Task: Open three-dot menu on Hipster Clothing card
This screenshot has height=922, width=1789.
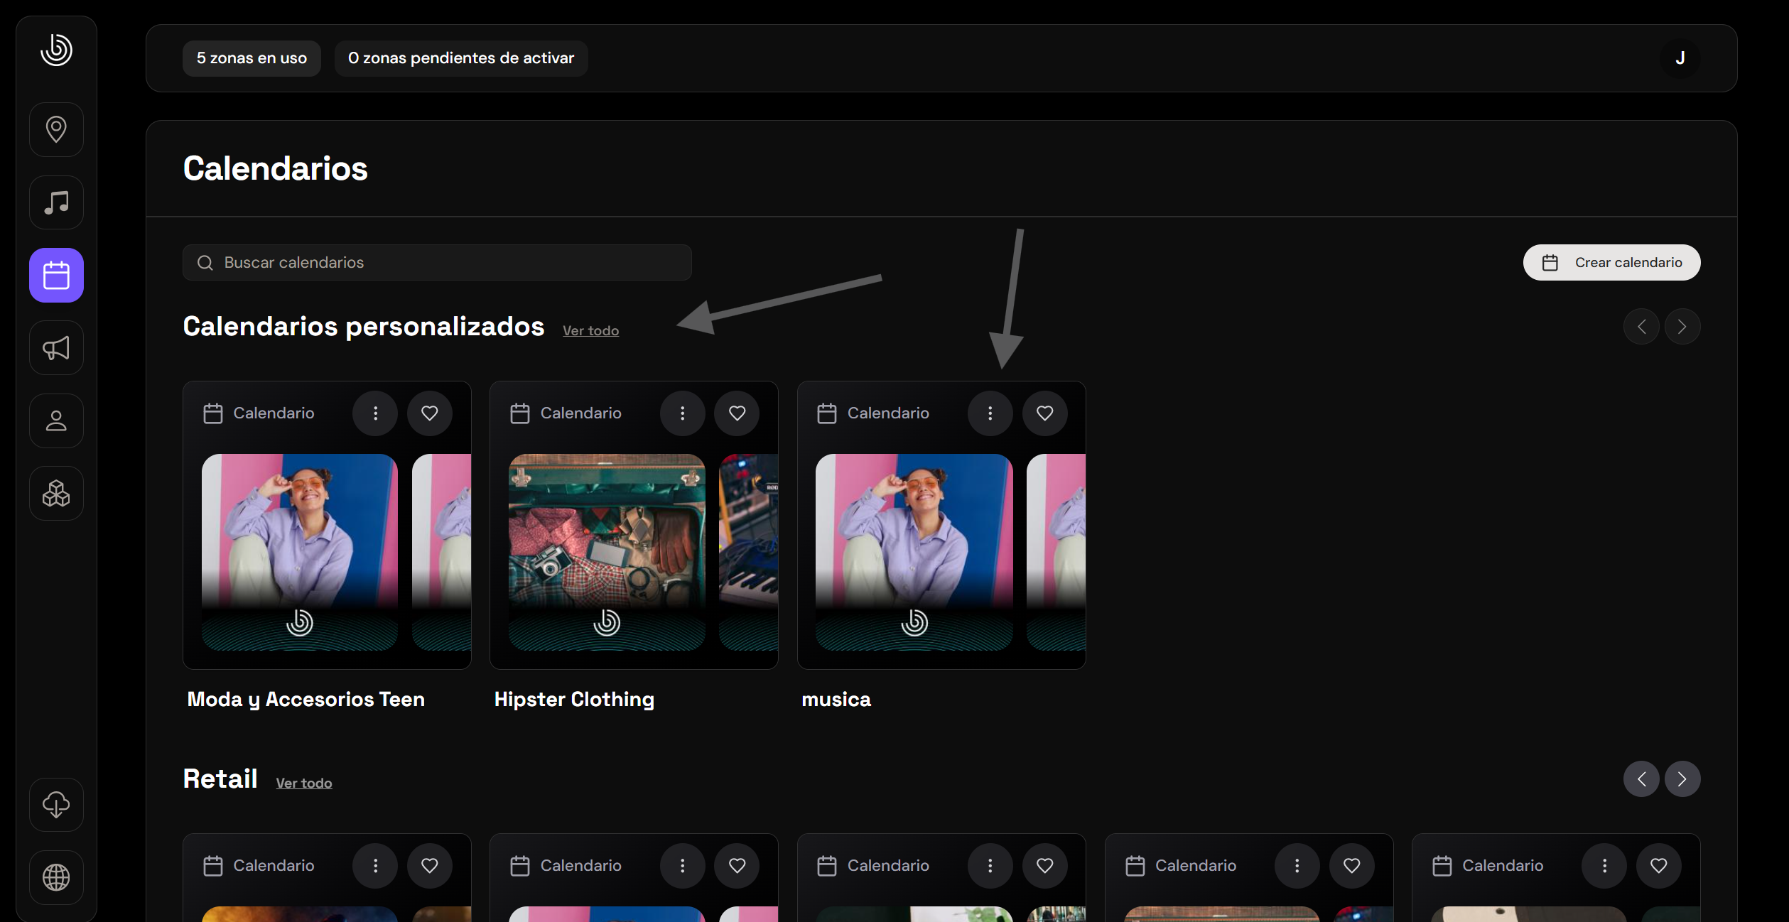Action: coord(682,413)
